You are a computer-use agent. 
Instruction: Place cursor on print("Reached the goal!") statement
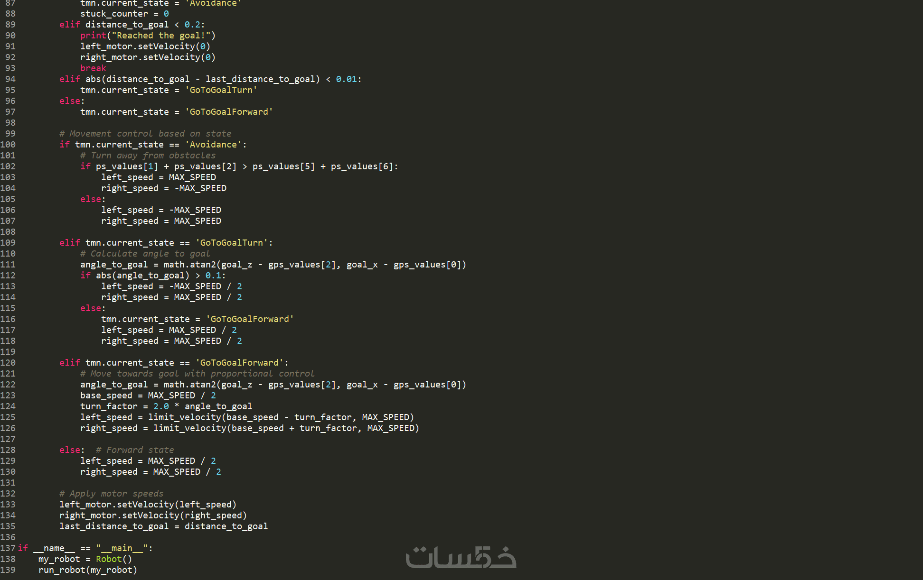[148, 36]
